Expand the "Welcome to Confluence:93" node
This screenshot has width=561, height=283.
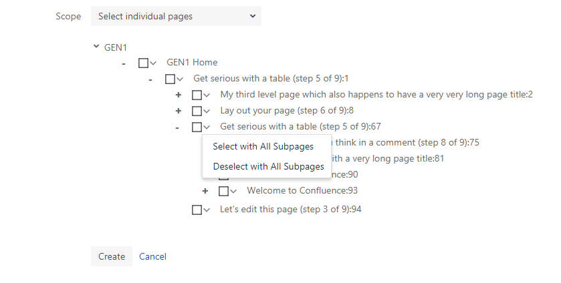coord(205,191)
